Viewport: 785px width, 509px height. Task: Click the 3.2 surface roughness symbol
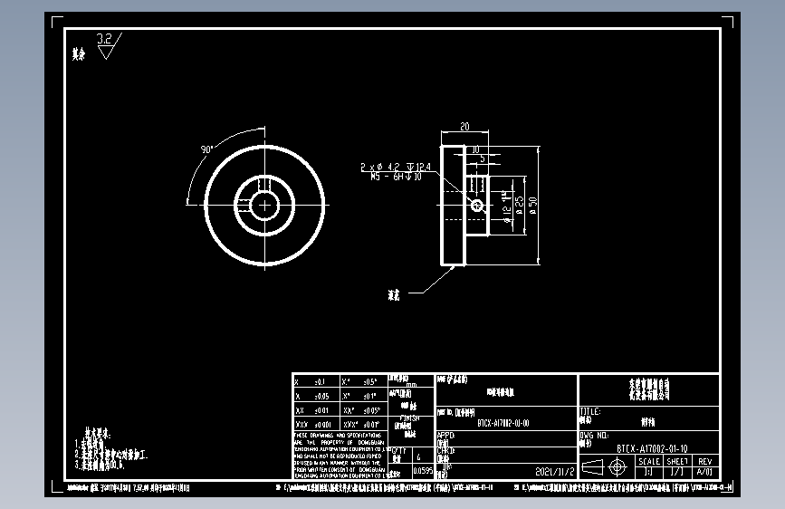click(x=108, y=45)
